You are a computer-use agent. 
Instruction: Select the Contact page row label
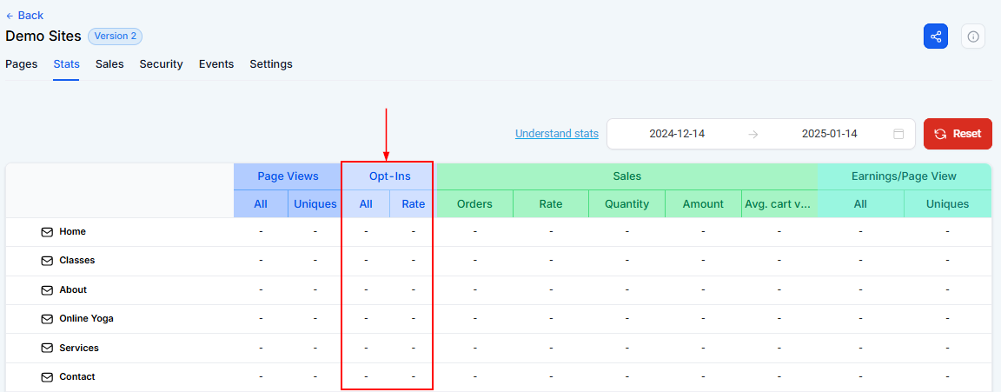pos(77,377)
